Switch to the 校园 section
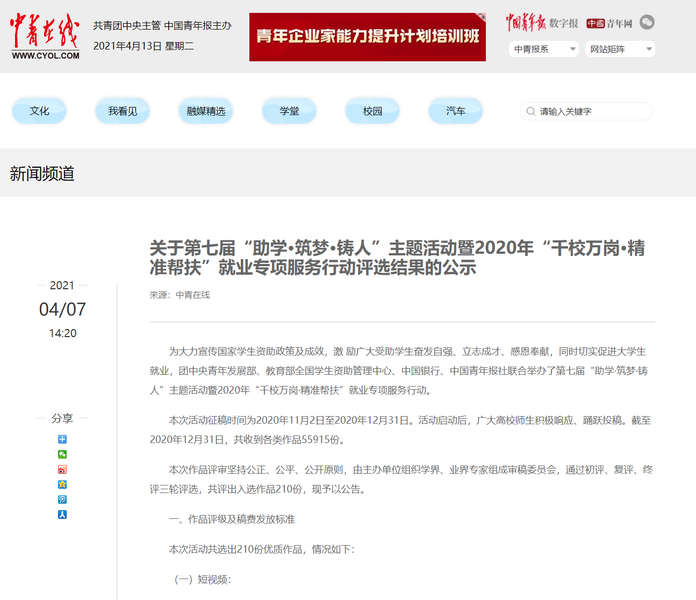Image resolution: width=696 pixels, height=600 pixels. tap(372, 111)
